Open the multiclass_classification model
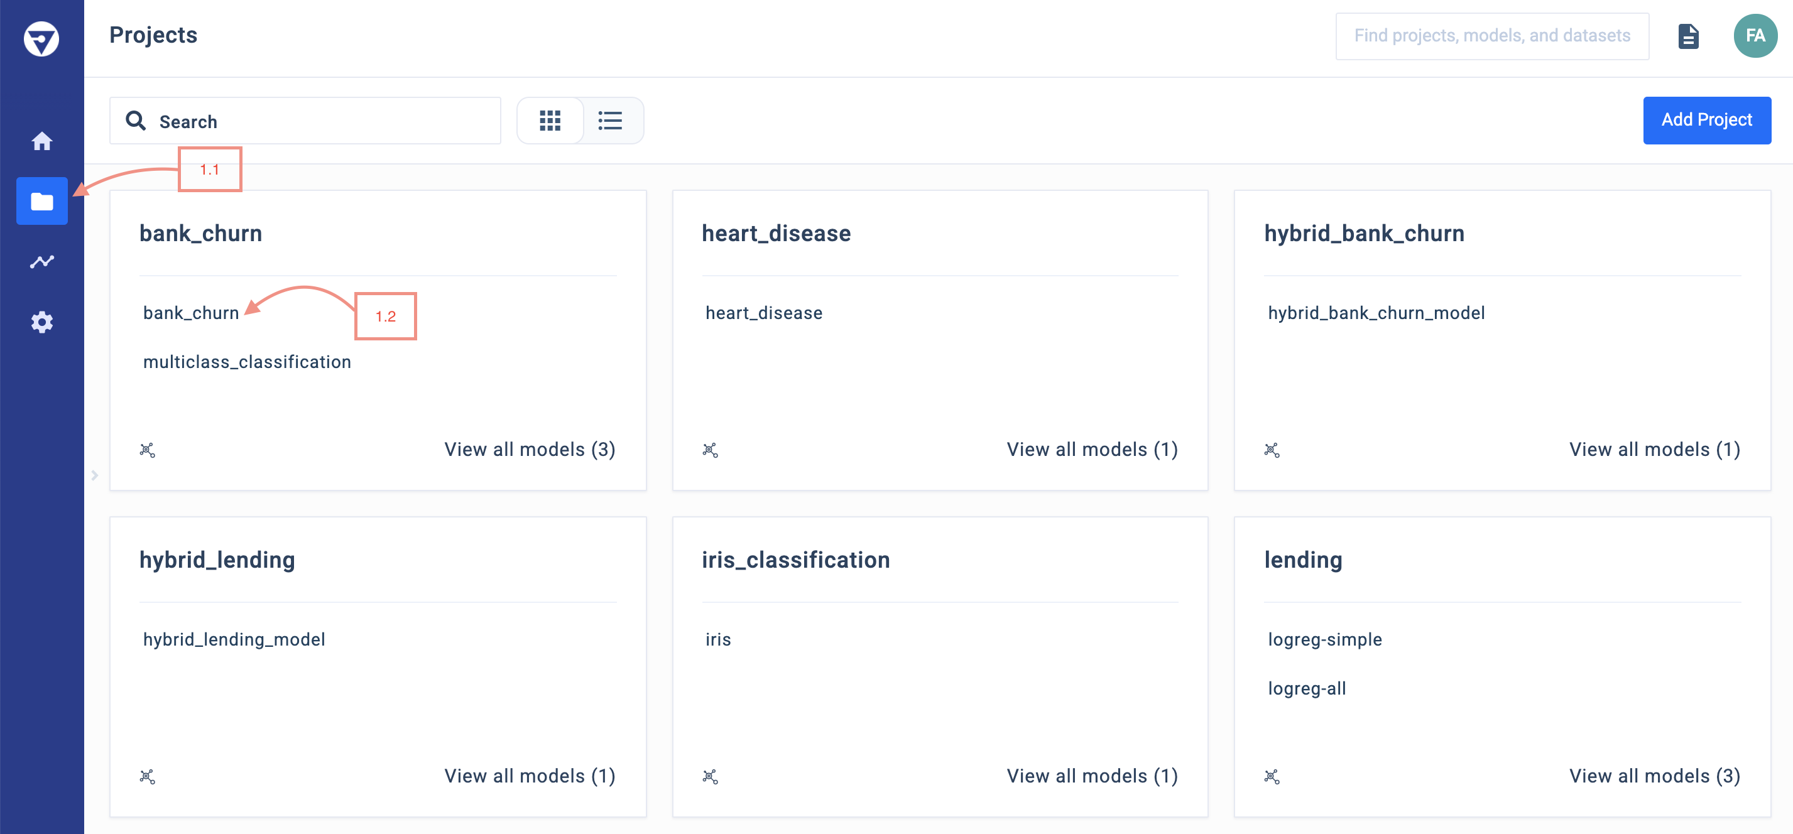The image size is (1793, 834). [247, 362]
